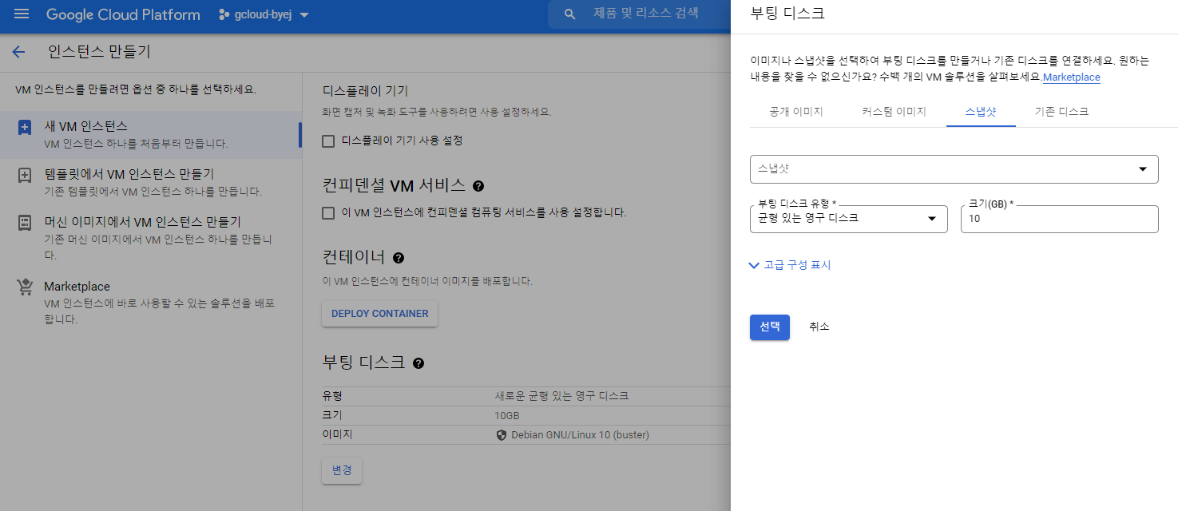Click the project hexagon icon beside gcloud-byej
Image resolution: width=1178 pixels, height=511 pixels.
pyautogui.click(x=224, y=14)
